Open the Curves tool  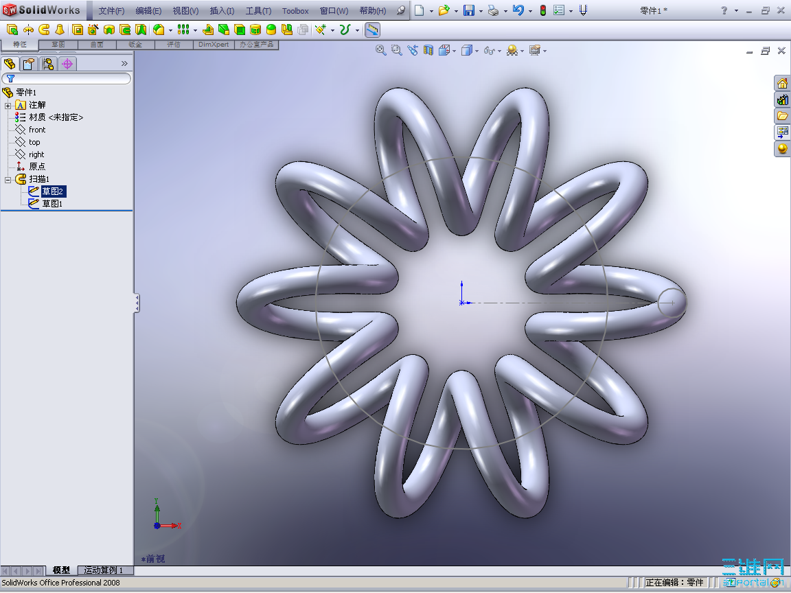click(345, 30)
